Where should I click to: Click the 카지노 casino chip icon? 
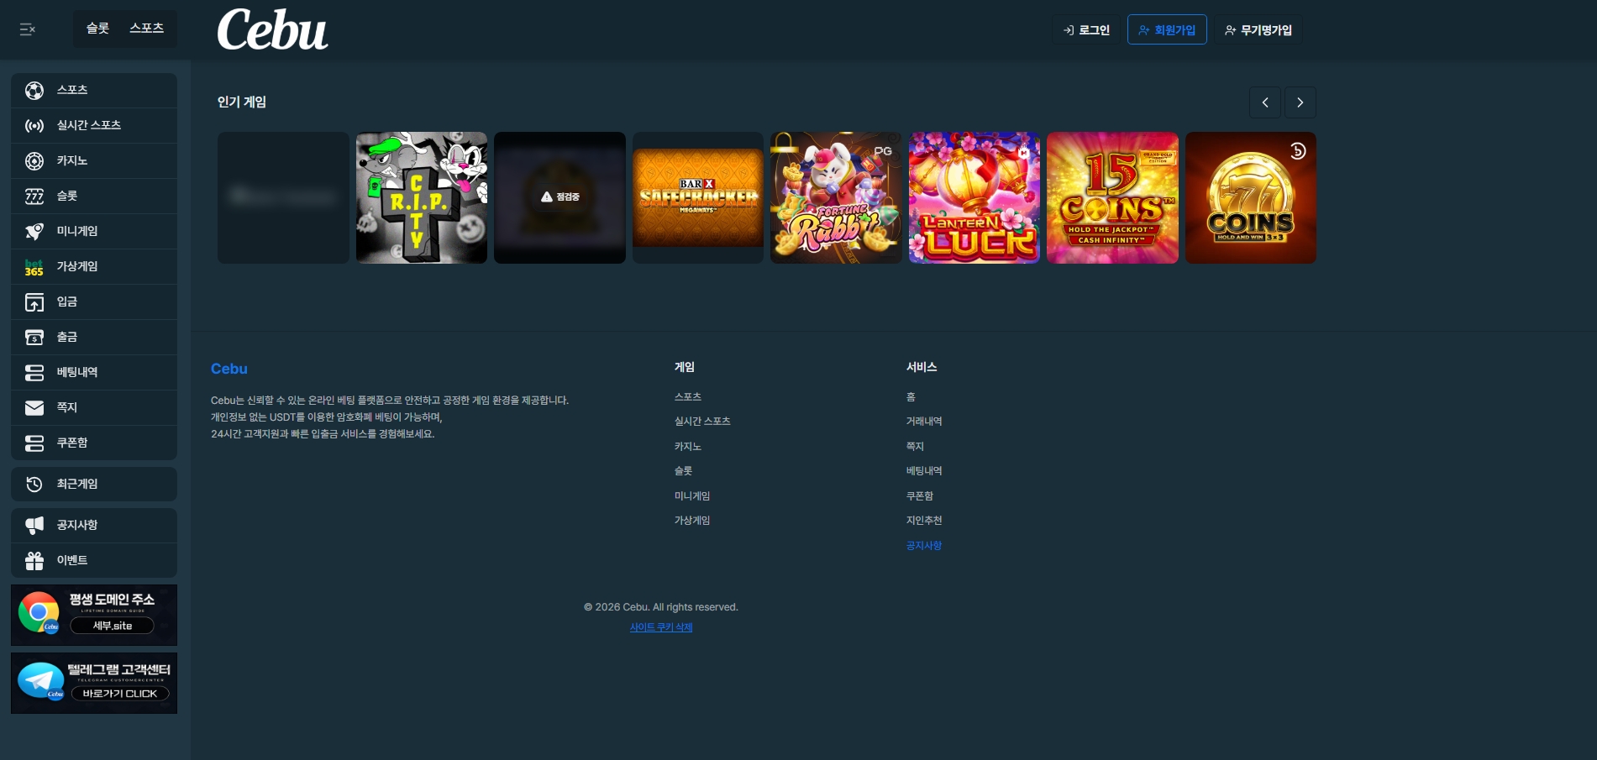[34, 160]
